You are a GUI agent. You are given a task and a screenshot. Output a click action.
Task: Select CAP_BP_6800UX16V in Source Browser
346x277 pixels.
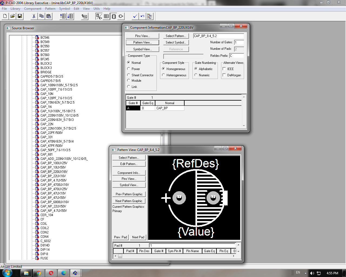[x=55, y=202]
